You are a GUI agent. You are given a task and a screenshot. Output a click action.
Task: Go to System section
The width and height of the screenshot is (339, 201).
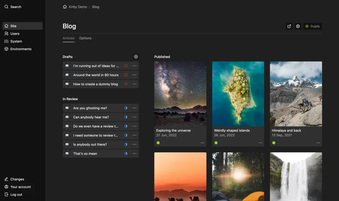(16, 41)
